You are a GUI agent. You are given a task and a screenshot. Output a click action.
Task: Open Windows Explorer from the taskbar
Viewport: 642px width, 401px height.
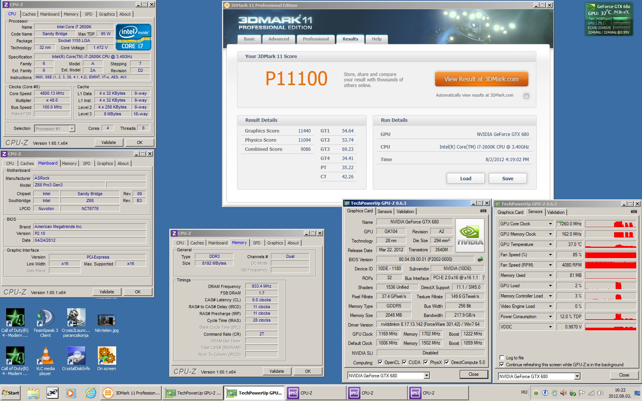[x=33, y=393]
